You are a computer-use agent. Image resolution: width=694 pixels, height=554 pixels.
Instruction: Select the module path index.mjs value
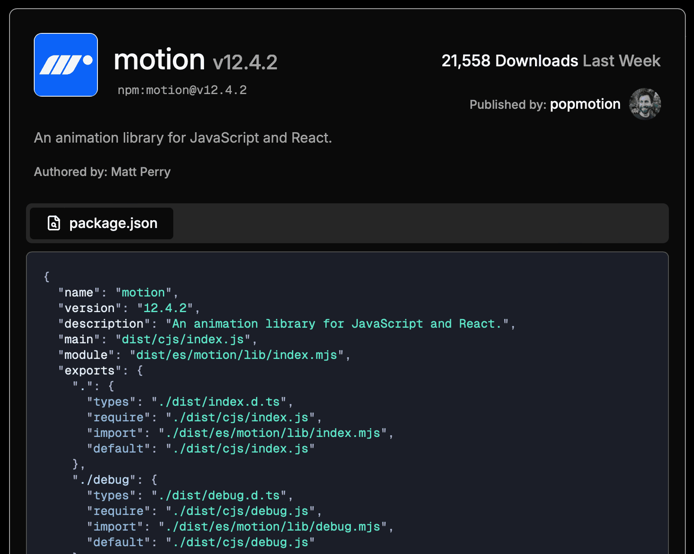[x=239, y=355]
